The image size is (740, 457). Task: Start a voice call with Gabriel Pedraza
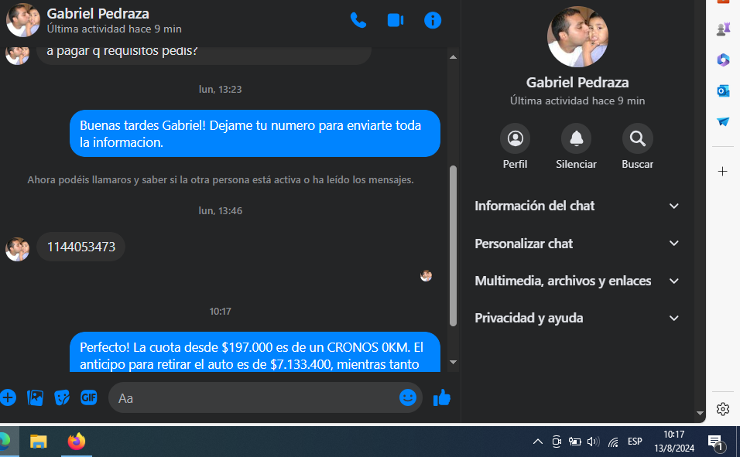click(358, 20)
